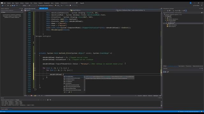
Task: Open the Расширения menu
Action: pos(47,3)
